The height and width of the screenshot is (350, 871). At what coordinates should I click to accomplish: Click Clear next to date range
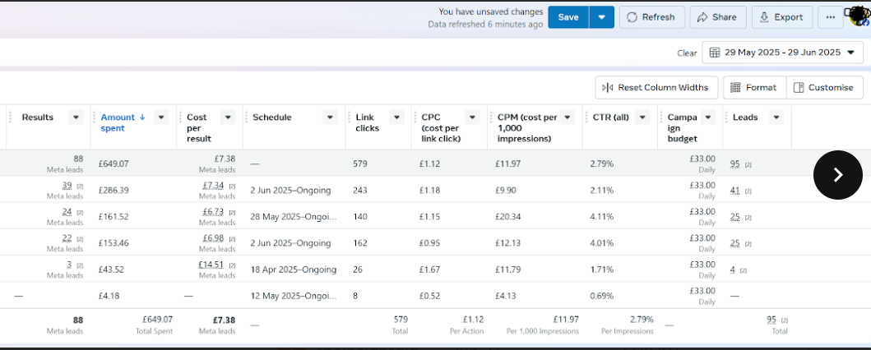pyautogui.click(x=687, y=53)
